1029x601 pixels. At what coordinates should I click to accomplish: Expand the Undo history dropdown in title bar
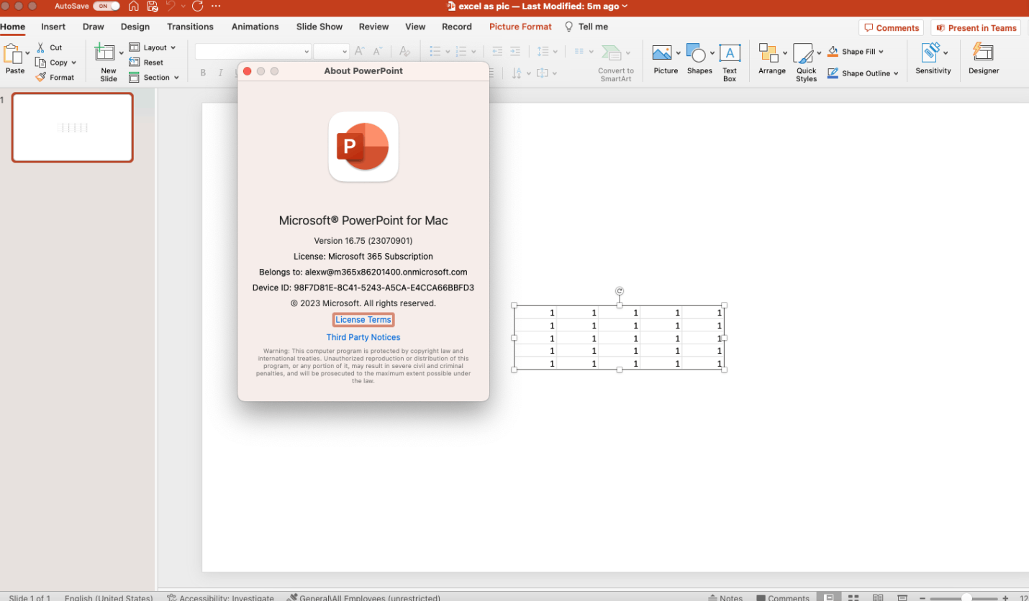(x=183, y=6)
